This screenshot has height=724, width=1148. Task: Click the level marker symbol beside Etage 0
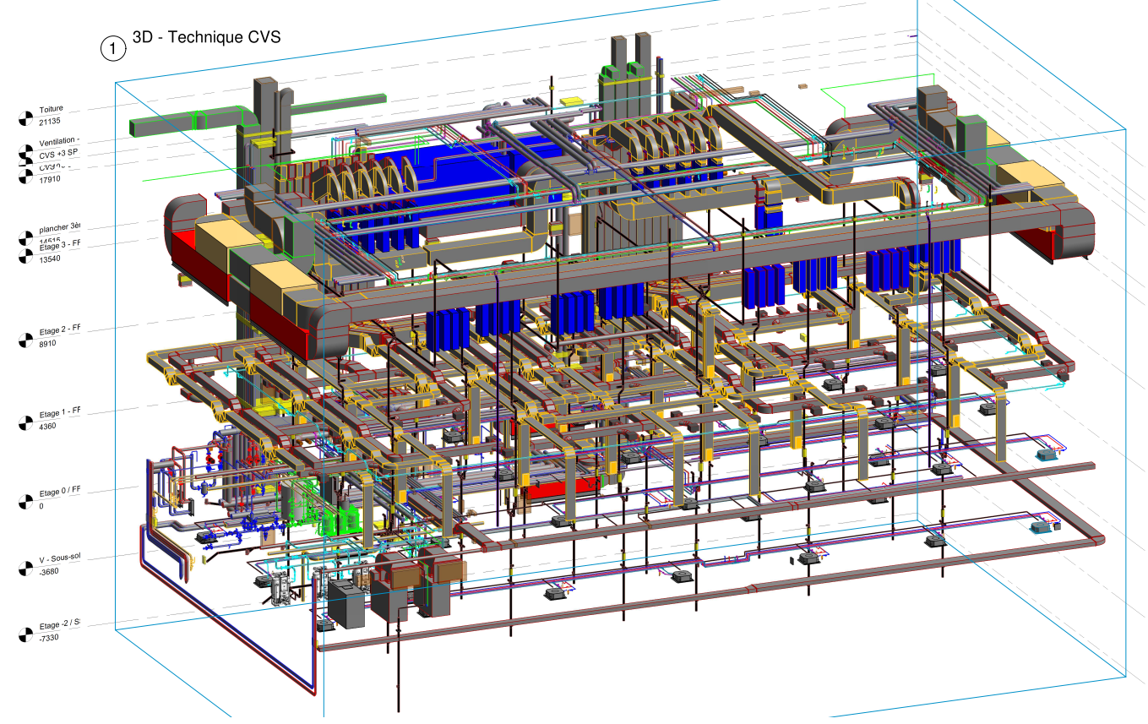(24, 503)
